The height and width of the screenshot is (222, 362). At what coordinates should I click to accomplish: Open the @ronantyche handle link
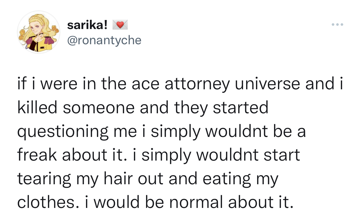point(104,40)
